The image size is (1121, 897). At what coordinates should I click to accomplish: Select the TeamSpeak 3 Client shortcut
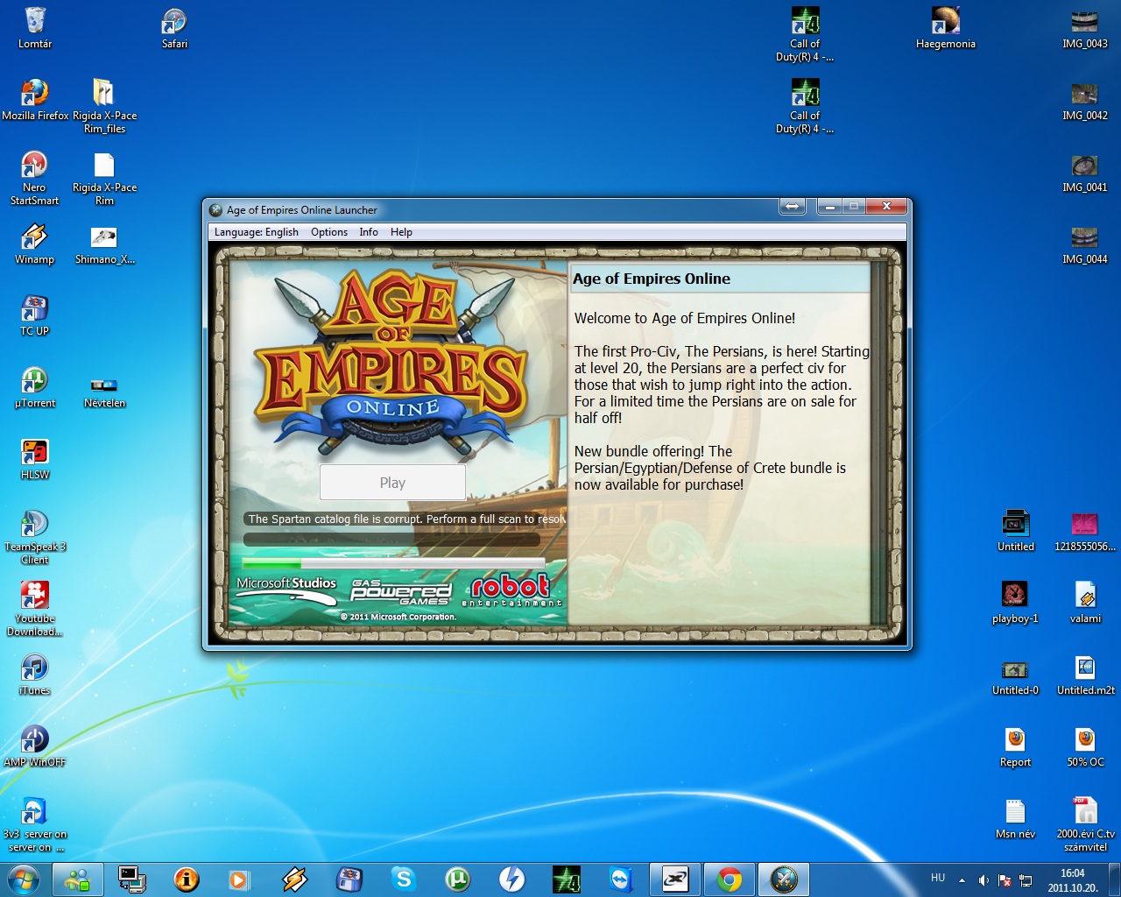tap(35, 536)
